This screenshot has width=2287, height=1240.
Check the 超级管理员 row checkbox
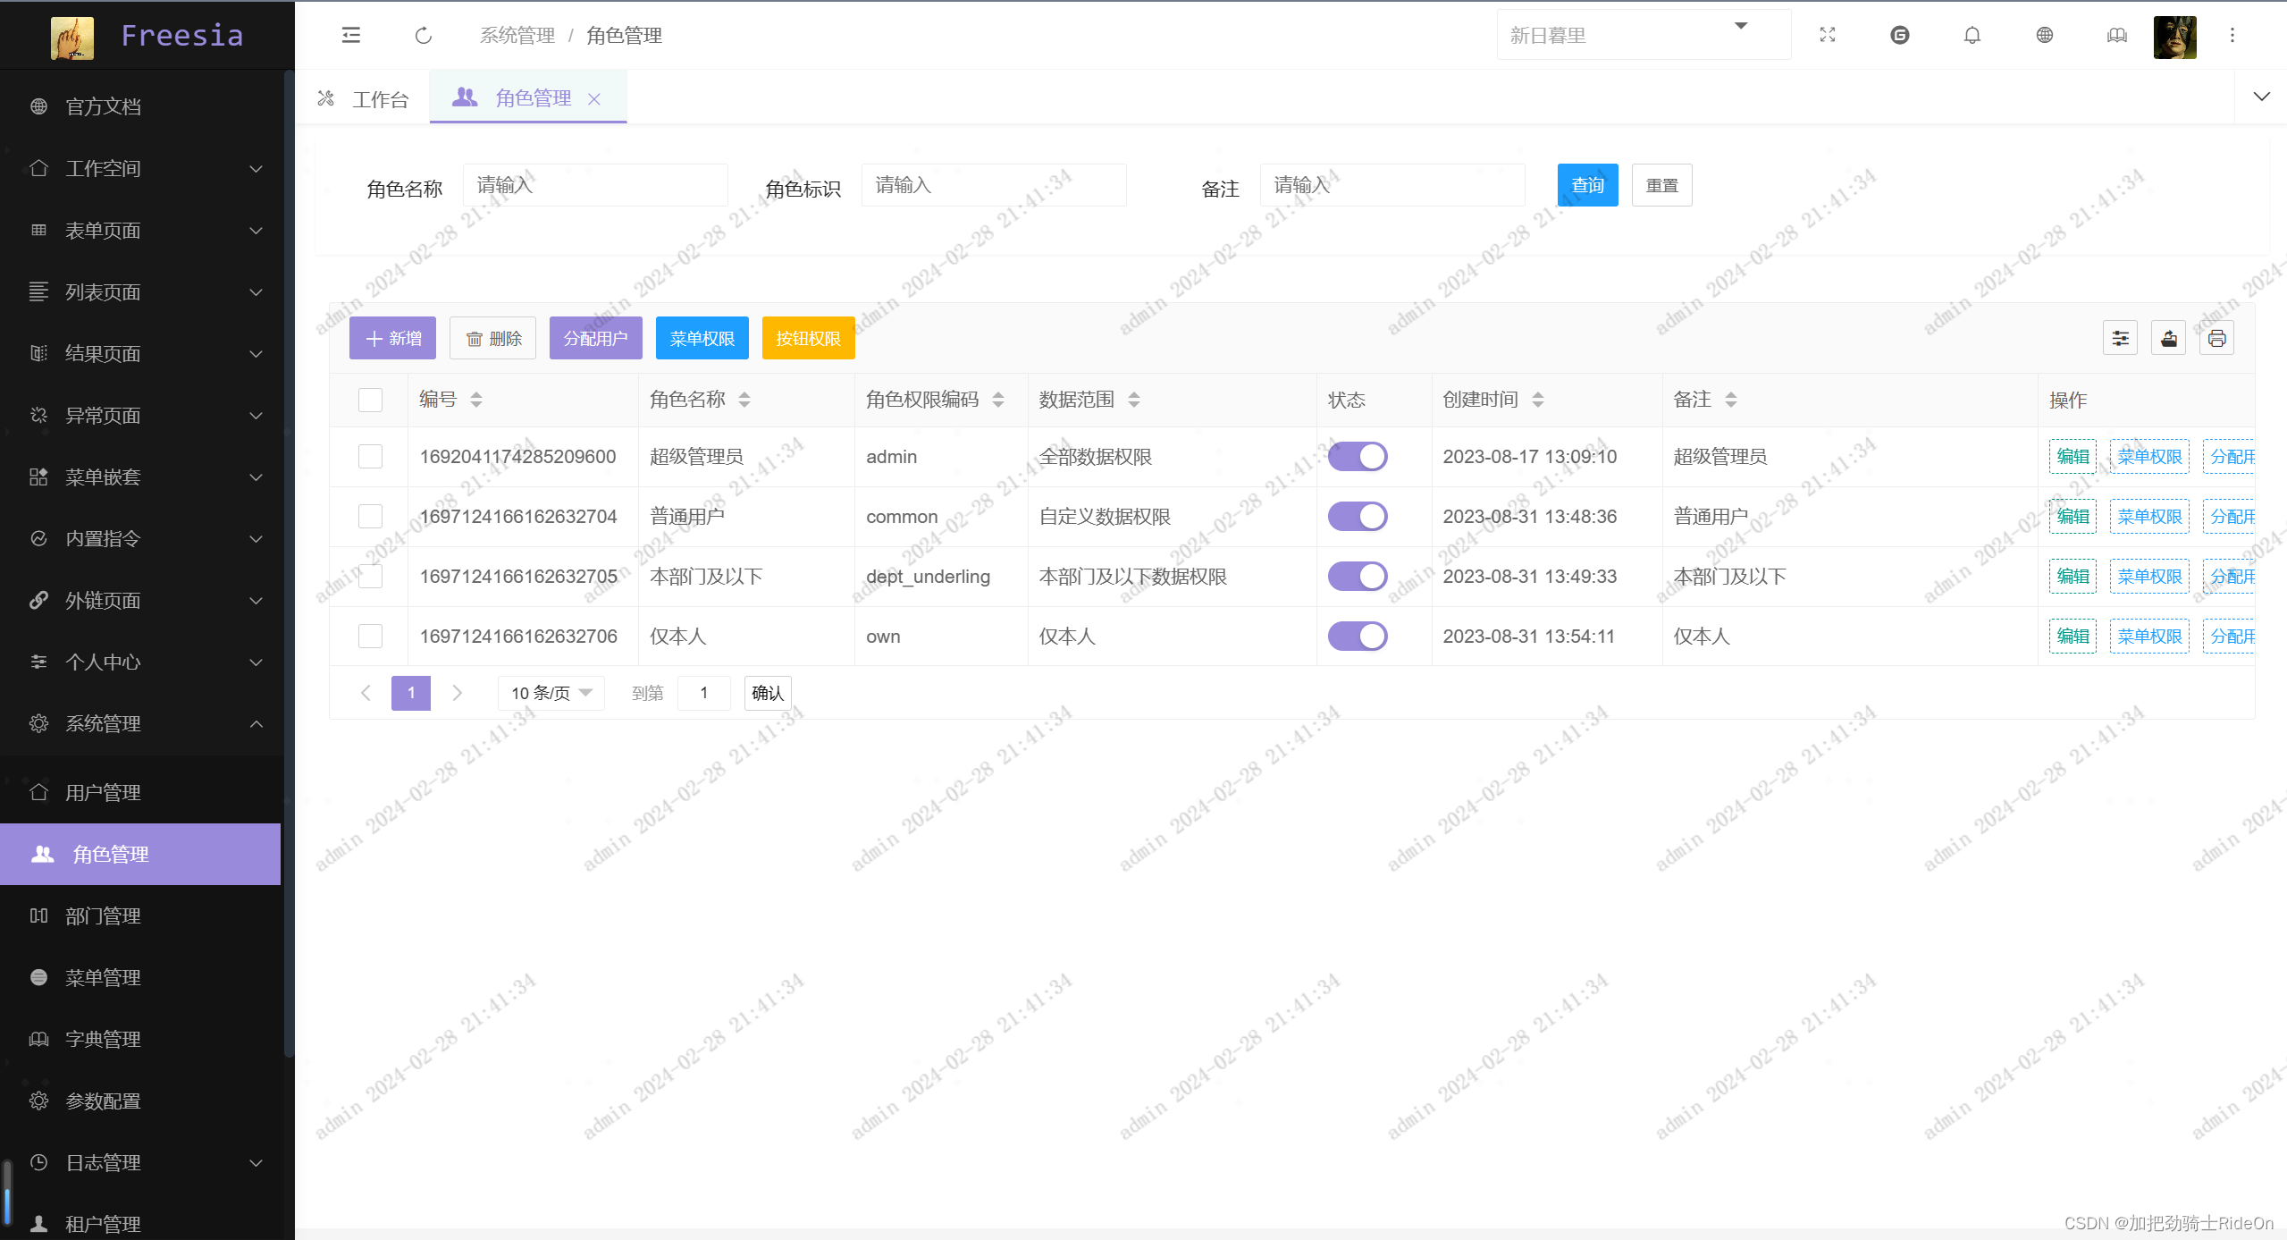pyautogui.click(x=370, y=457)
